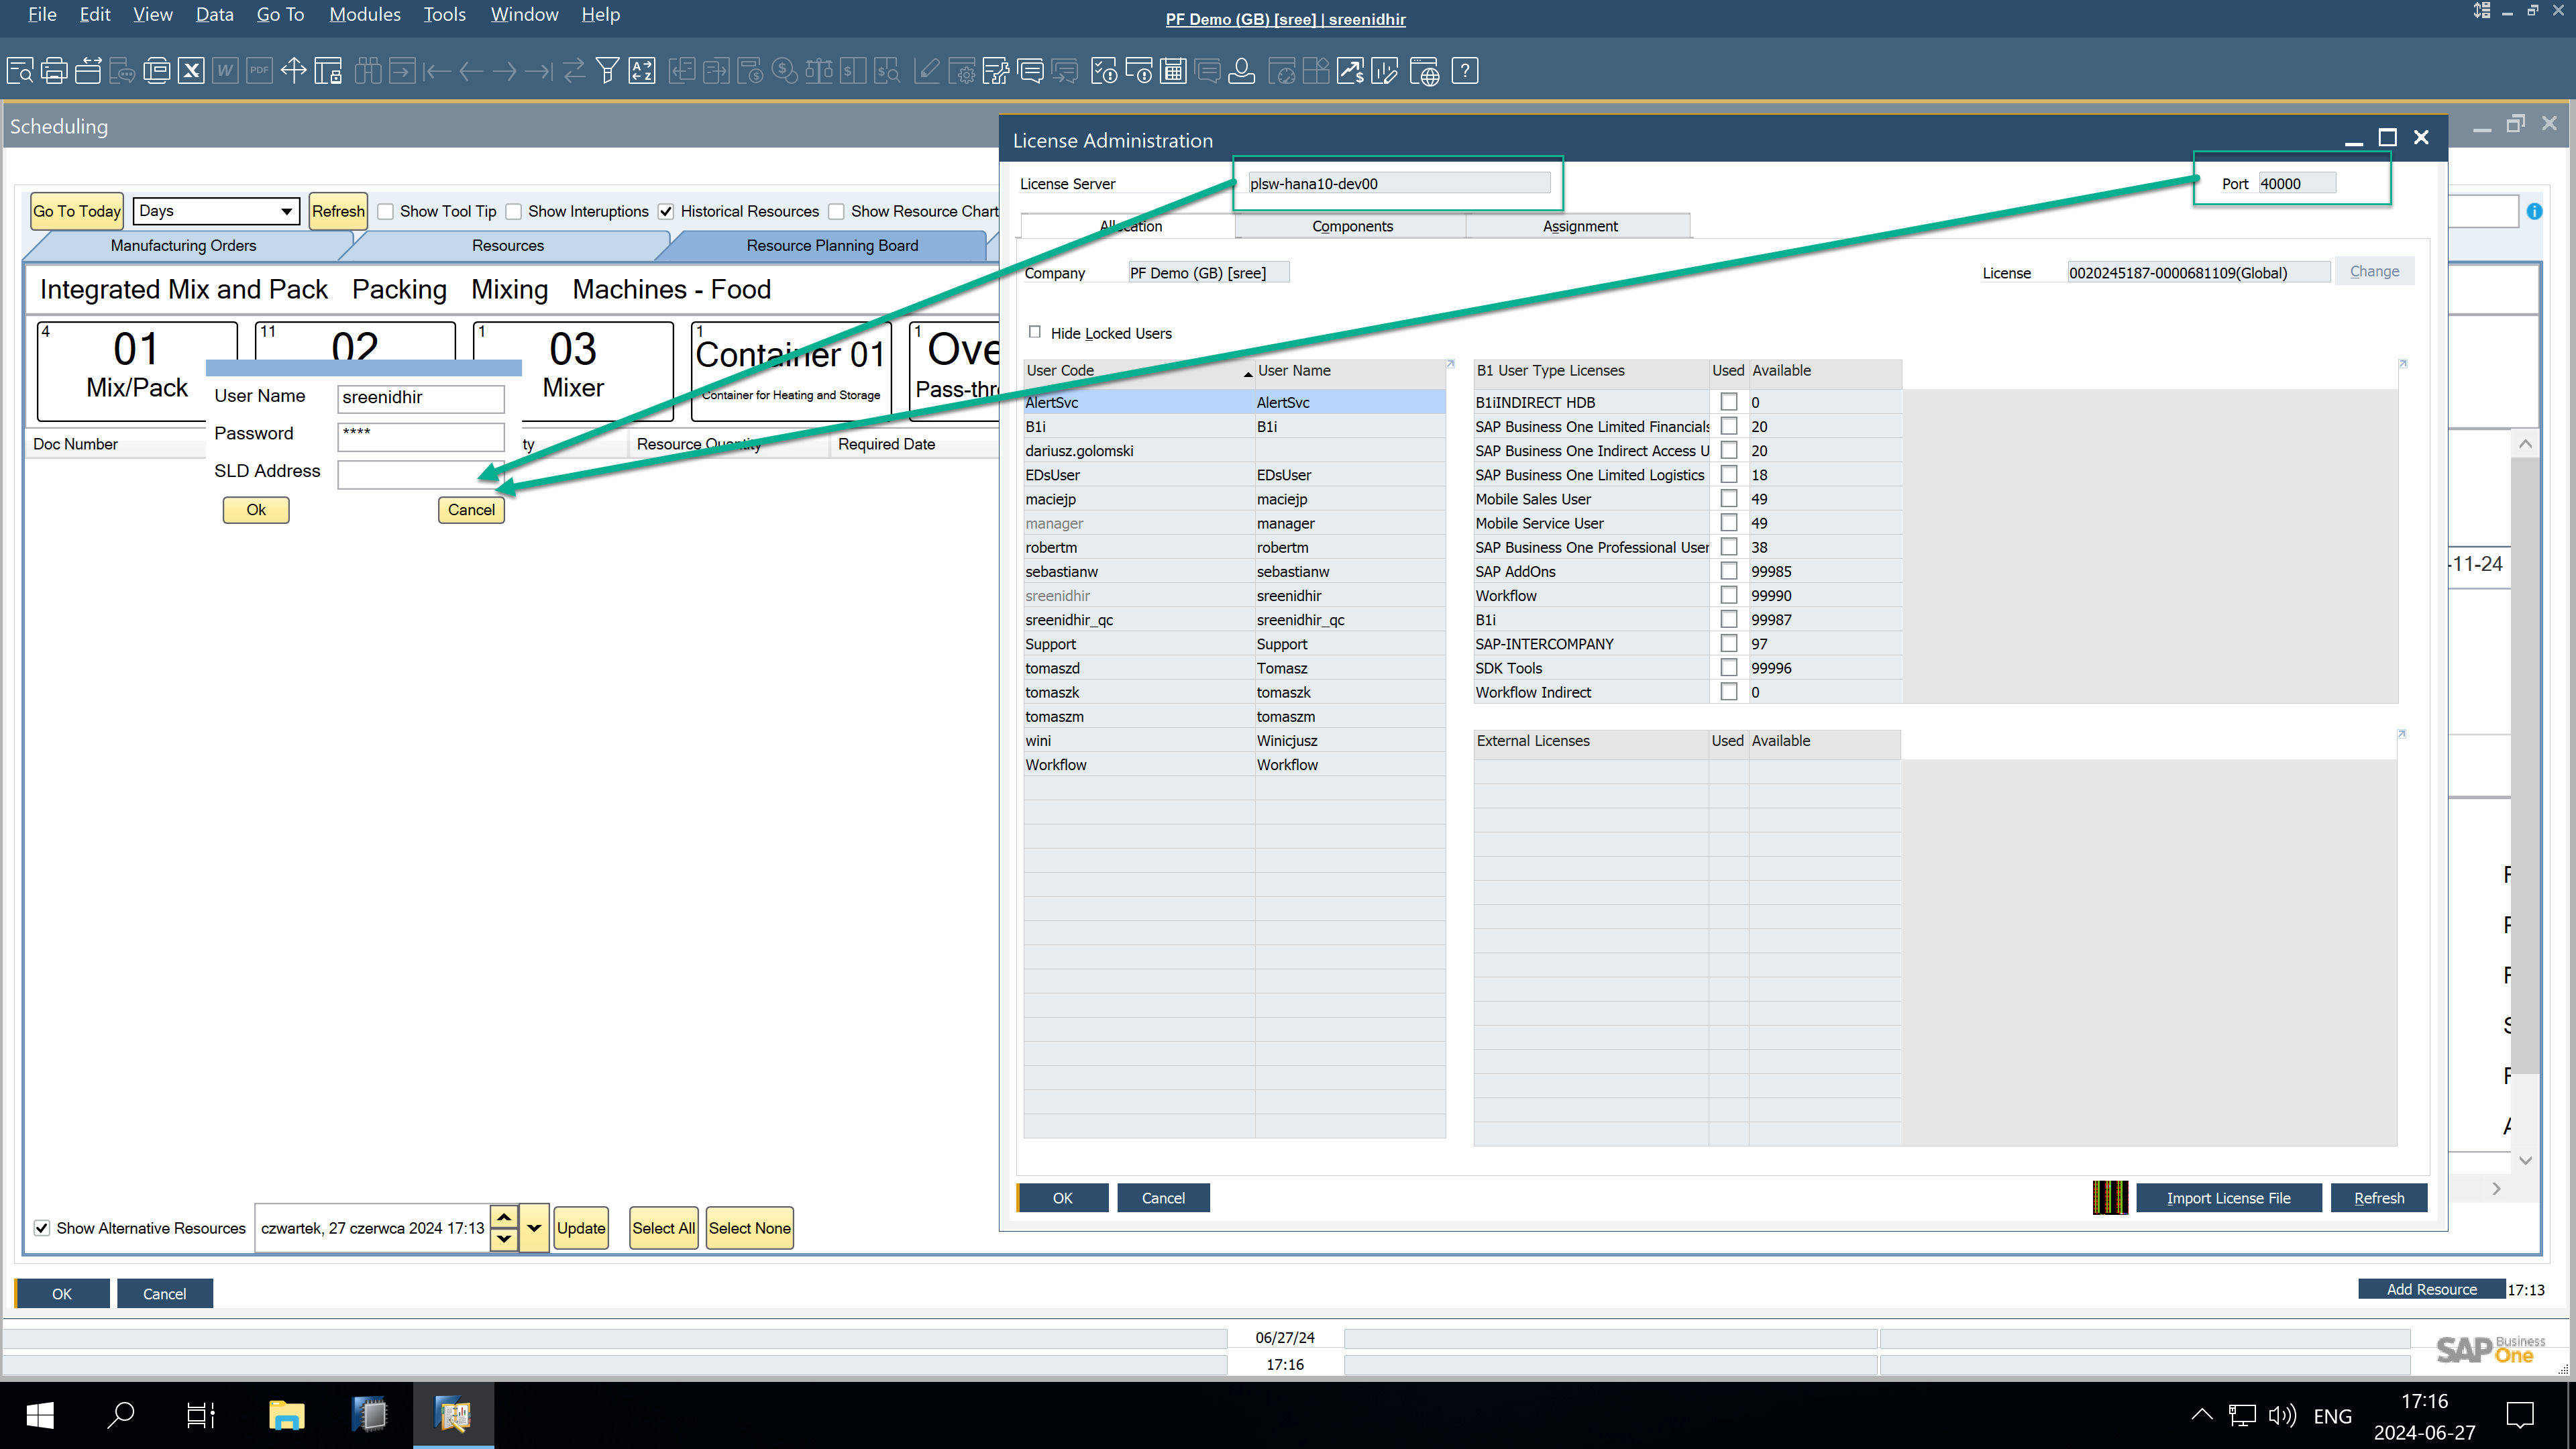Click the Filter funnel icon

(x=607, y=71)
